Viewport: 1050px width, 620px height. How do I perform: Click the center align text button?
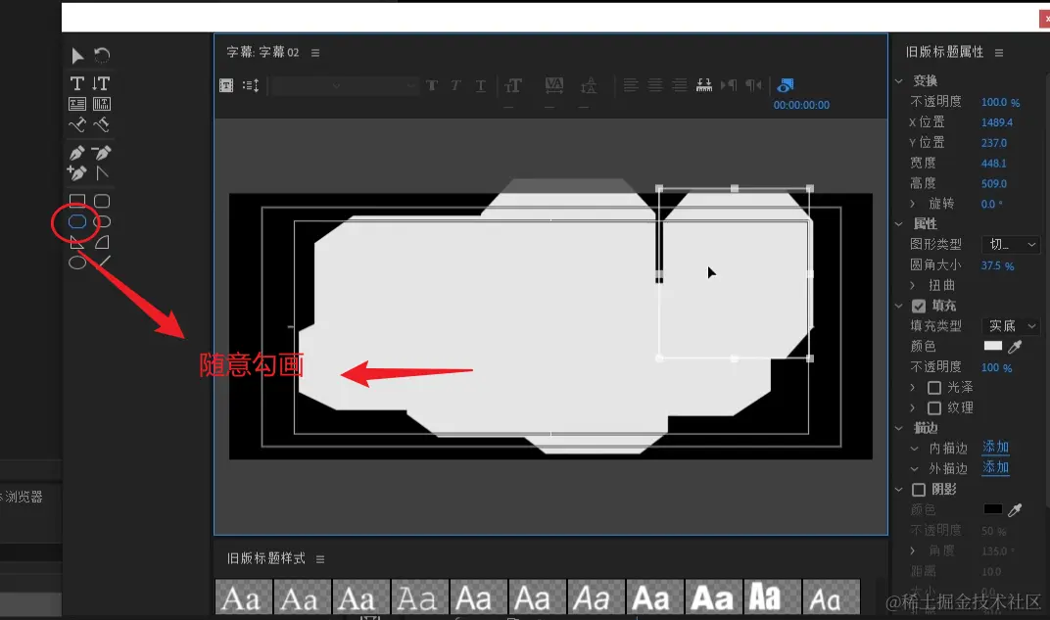[x=655, y=85]
